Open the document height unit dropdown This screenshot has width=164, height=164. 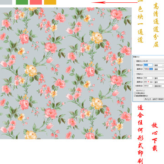pos(159,82)
